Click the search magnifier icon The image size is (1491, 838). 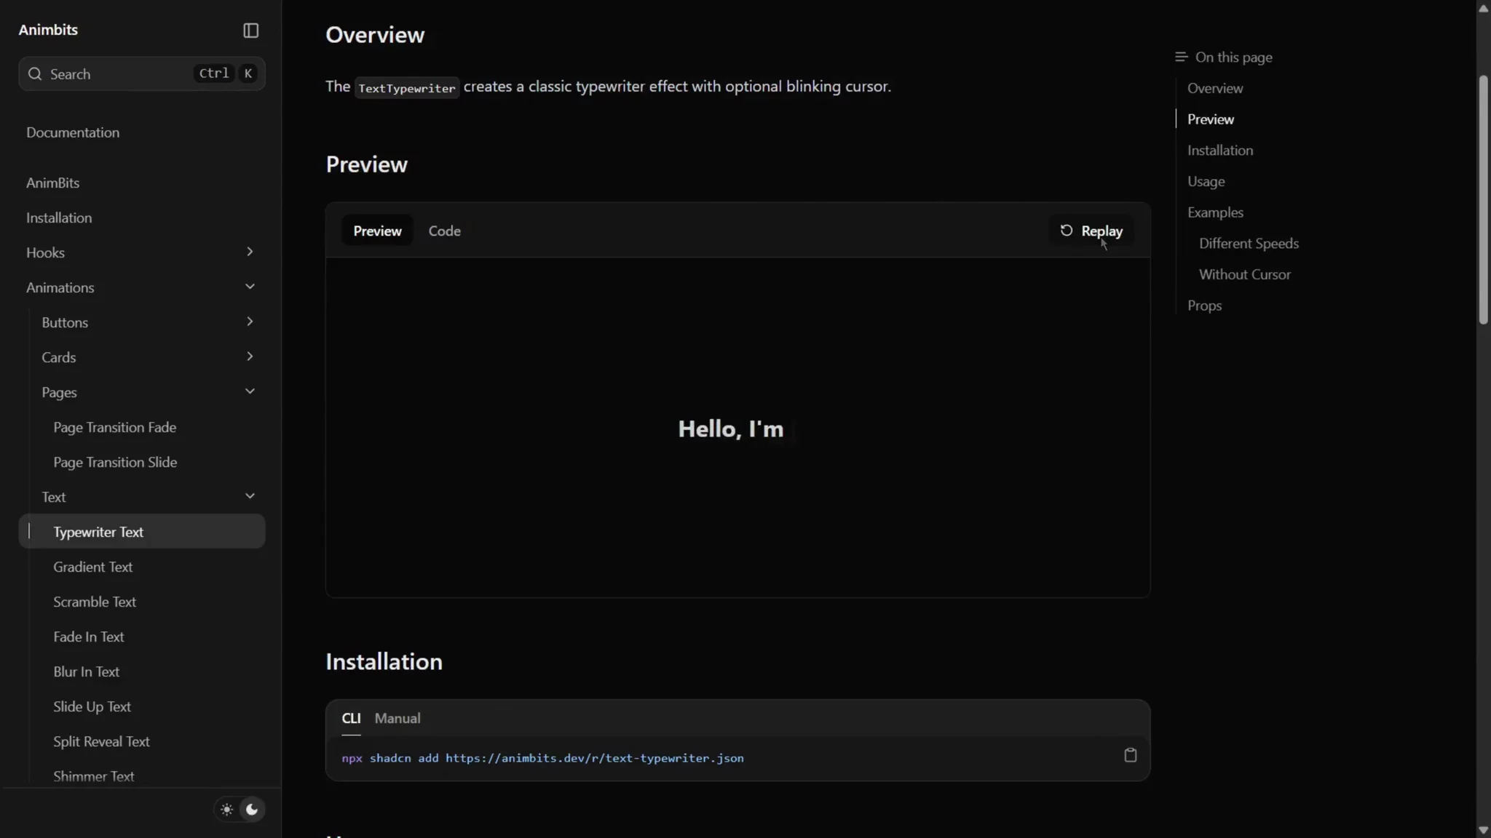34,73
